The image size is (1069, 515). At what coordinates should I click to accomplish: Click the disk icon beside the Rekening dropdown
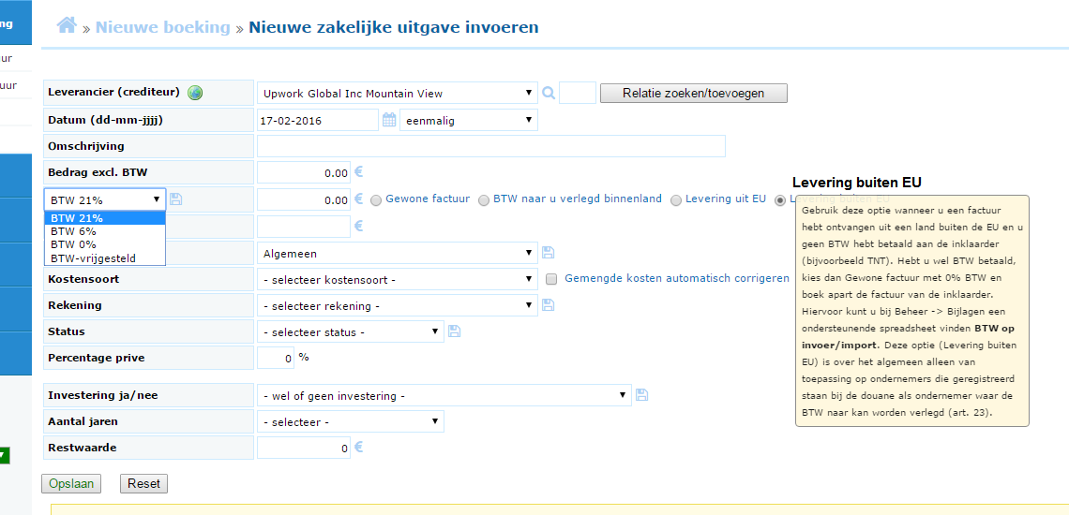click(x=549, y=305)
